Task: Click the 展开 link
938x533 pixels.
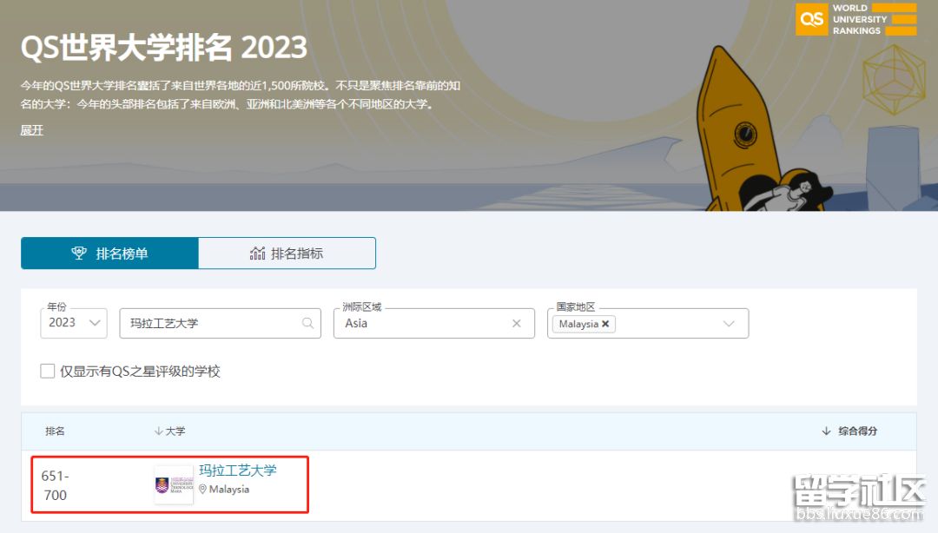Action: click(32, 130)
